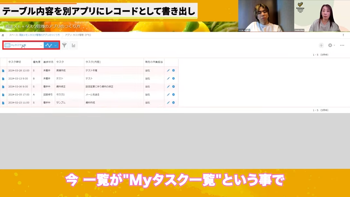Click the task cell タスク2
350x197 pixels.
[61, 94]
